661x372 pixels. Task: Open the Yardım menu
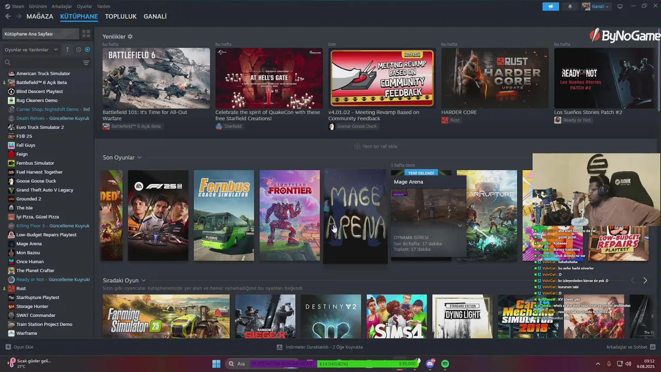(104, 6)
